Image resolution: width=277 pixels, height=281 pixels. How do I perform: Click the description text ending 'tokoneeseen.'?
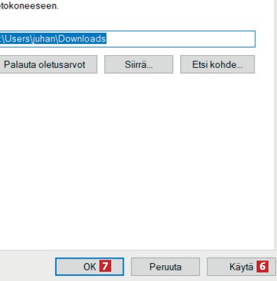(x=29, y=6)
